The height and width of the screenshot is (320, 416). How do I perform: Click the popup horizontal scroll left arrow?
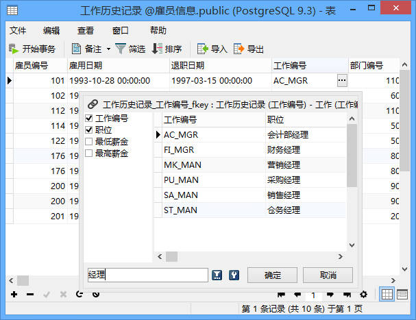tap(160, 256)
